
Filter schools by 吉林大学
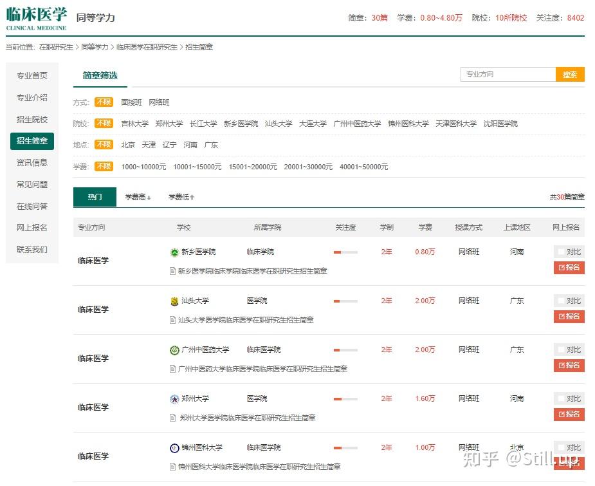pos(134,124)
